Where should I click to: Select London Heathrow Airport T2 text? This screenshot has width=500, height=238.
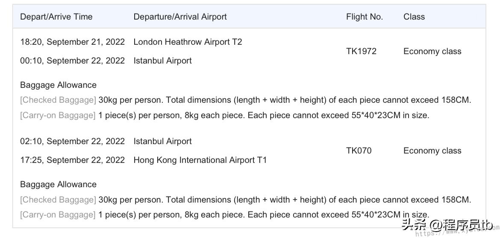(x=188, y=42)
